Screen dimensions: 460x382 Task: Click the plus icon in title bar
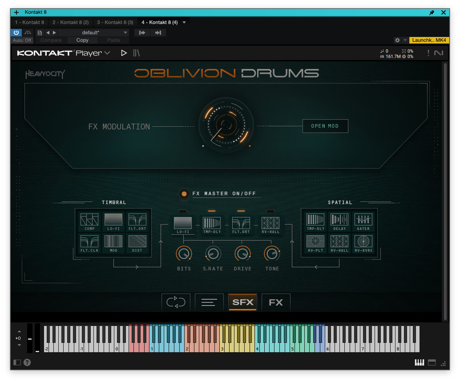point(16,12)
